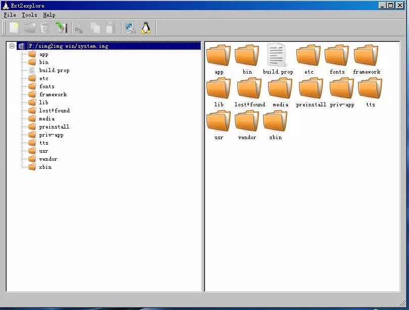Close the Ext2explore window
This screenshot has width=409, height=310.
[x=400, y=5]
